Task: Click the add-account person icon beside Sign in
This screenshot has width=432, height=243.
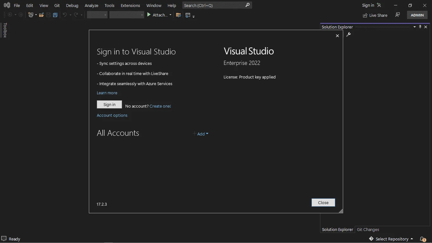Action: 379,5
